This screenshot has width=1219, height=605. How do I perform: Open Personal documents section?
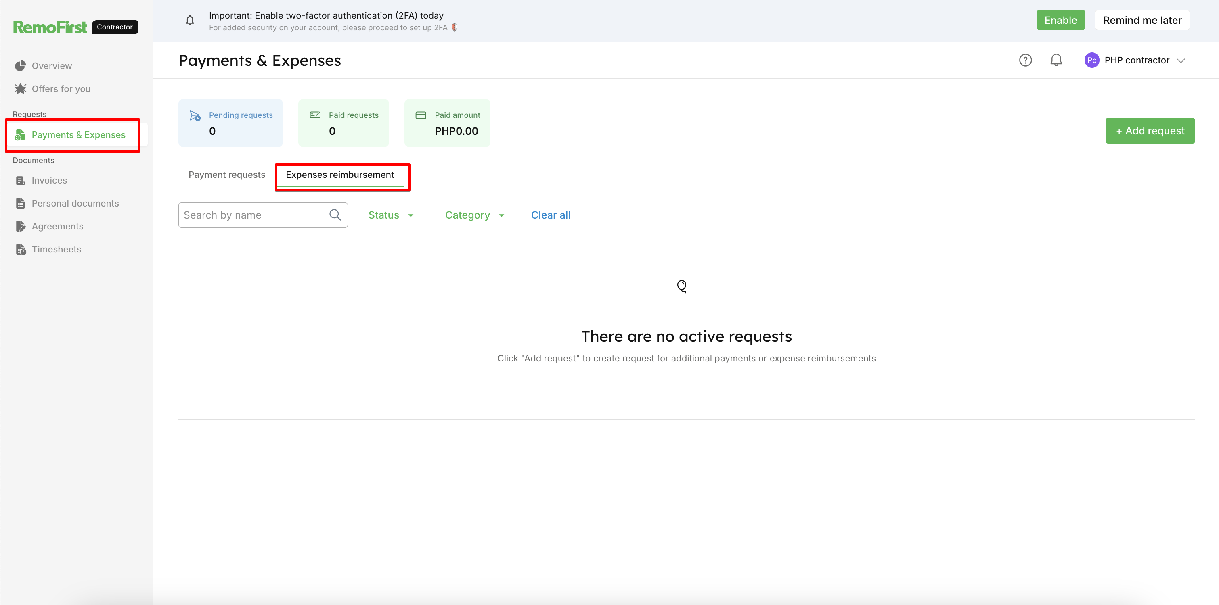click(75, 203)
